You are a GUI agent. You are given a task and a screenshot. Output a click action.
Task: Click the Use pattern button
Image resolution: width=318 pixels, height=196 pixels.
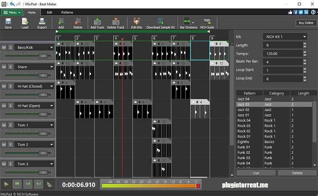(256, 173)
